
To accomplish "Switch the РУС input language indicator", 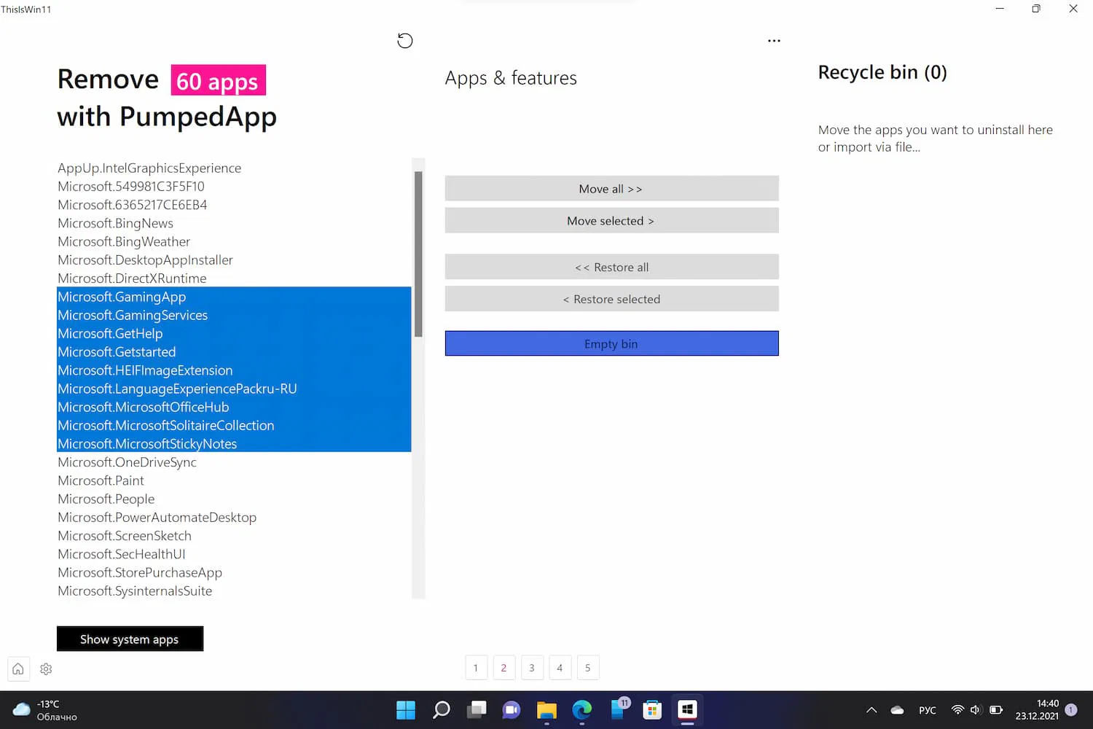I will [x=928, y=710].
